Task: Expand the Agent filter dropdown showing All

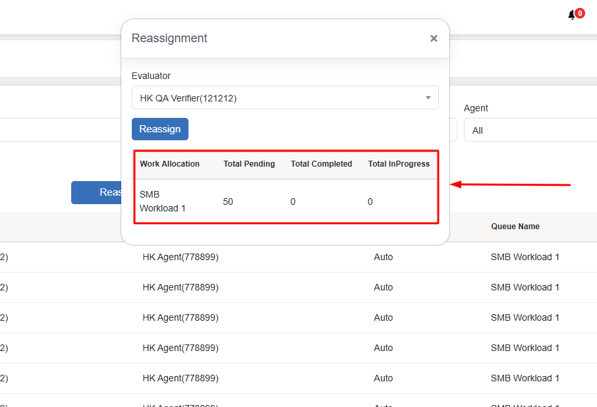Action: [x=530, y=130]
